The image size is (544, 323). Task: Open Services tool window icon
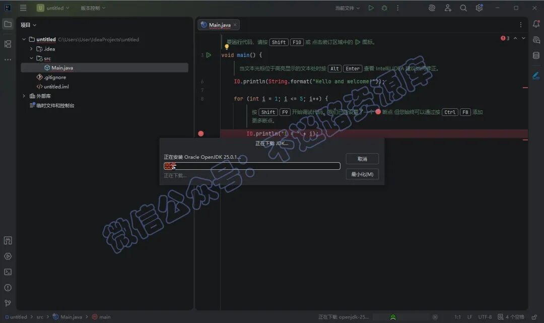pos(8,256)
